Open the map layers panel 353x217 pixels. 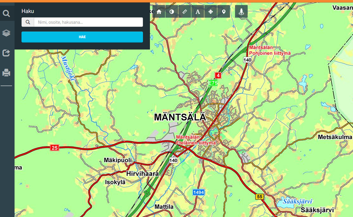tap(7, 33)
